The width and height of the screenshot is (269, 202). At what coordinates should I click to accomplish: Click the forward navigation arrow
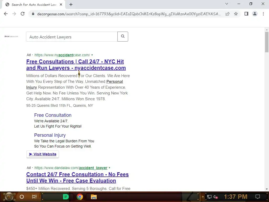pyautogui.click(x=14, y=14)
